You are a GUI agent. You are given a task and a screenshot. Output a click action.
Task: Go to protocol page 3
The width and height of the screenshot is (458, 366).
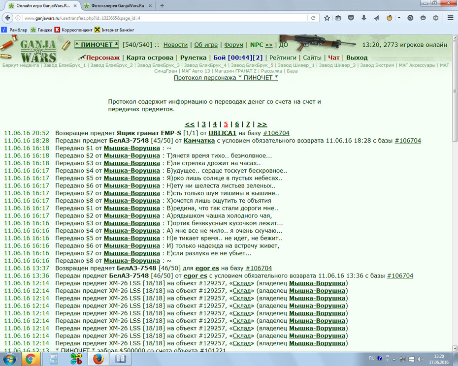pyautogui.click(x=203, y=124)
